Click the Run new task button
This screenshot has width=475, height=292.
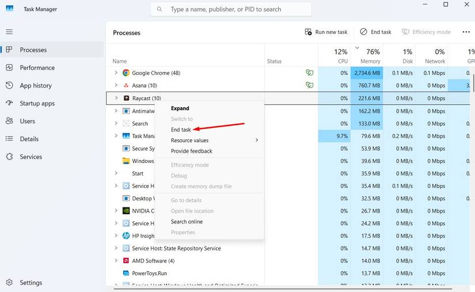point(326,32)
